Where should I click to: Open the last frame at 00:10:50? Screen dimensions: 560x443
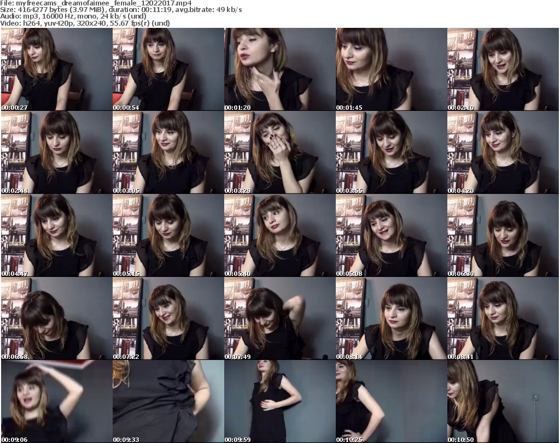[x=503, y=401]
